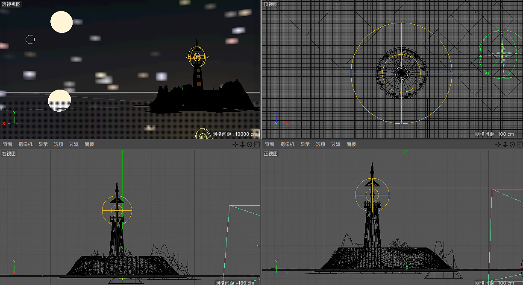Open the 过滤 menu in the right view
The height and width of the screenshot is (285, 523).
pos(74,144)
